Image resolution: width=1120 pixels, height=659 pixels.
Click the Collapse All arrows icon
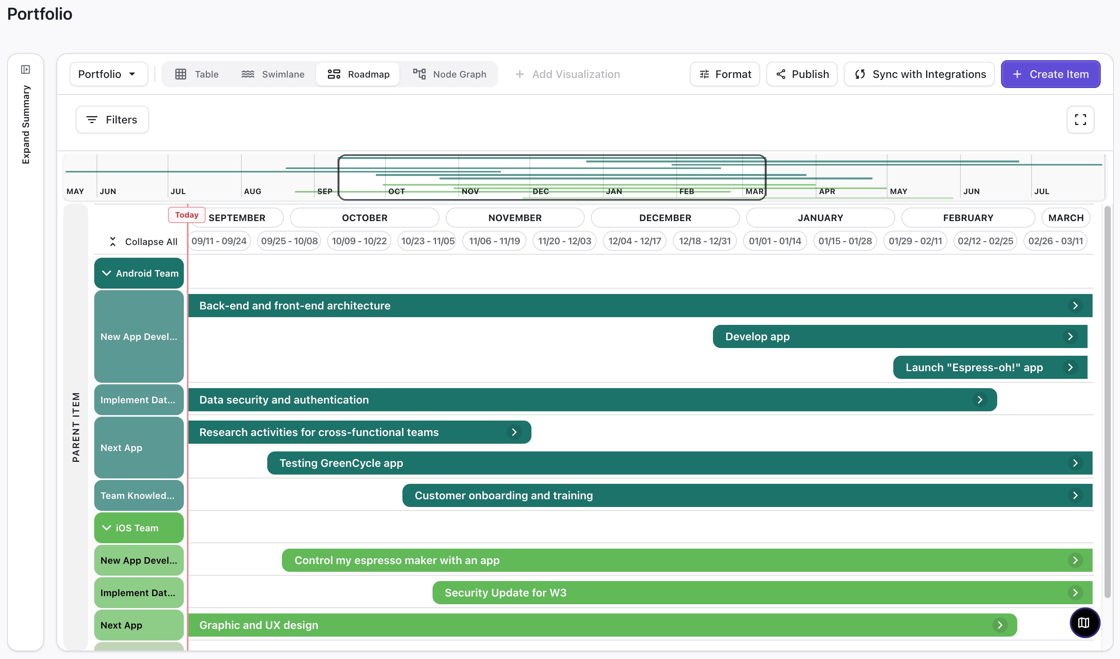tap(113, 242)
